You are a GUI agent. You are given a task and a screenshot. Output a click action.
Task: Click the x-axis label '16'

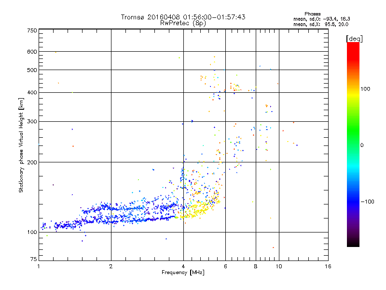[x=328, y=266]
